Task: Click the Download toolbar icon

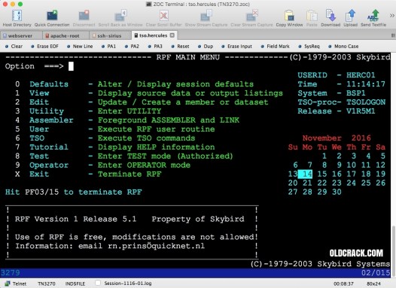Action: [x=331, y=17]
